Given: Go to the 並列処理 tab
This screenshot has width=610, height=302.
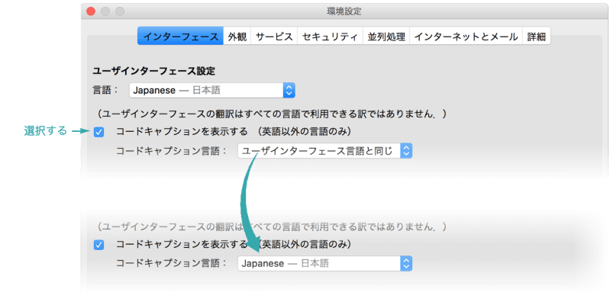Looking at the screenshot, I should pos(386,36).
